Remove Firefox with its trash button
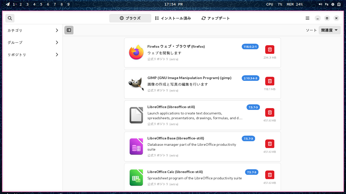The image size is (346, 194). click(270, 50)
